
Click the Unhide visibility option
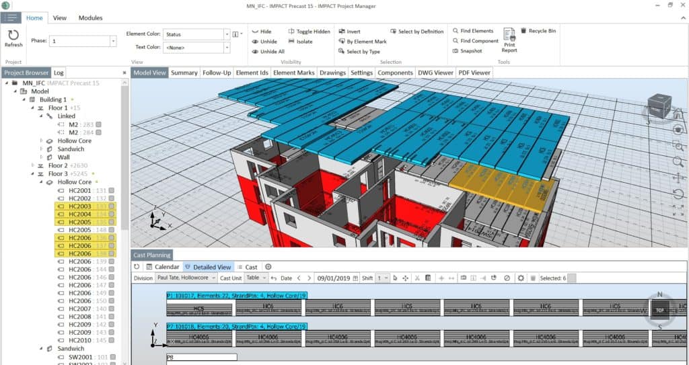(x=264, y=41)
